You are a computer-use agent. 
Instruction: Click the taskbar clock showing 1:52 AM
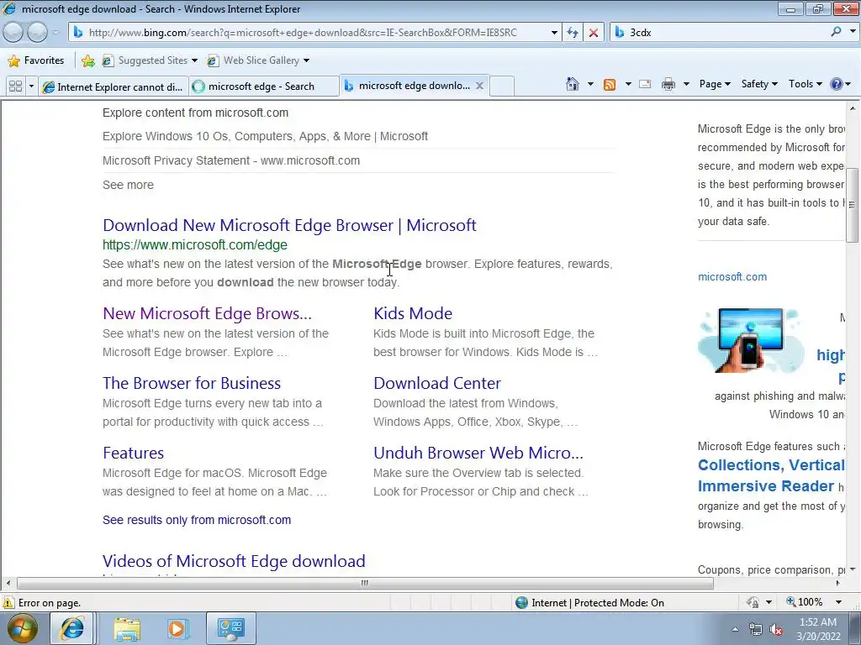818,629
